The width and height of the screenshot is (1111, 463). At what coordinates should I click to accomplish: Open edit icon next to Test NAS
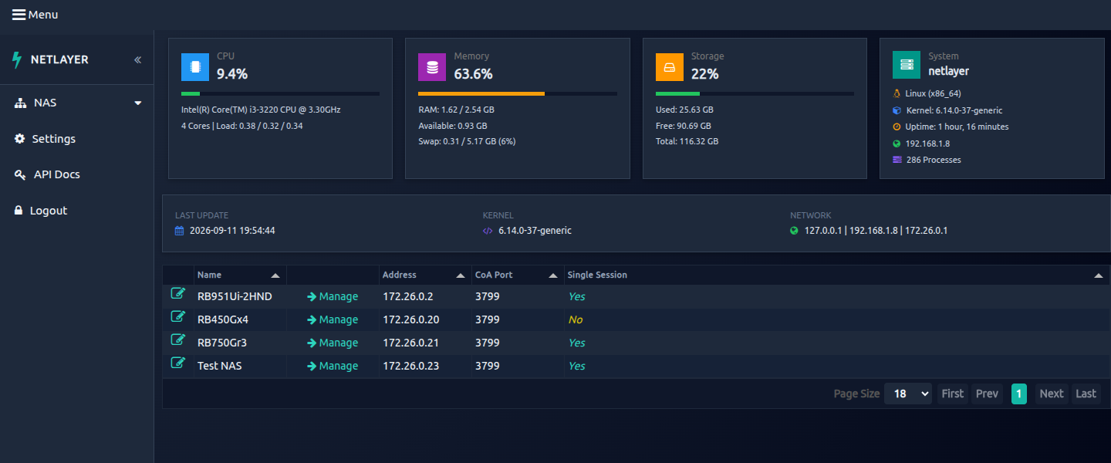point(178,363)
